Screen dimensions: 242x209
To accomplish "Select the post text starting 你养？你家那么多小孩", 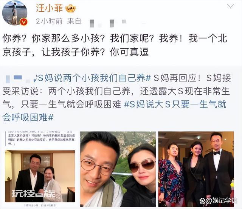I will 115,45.
